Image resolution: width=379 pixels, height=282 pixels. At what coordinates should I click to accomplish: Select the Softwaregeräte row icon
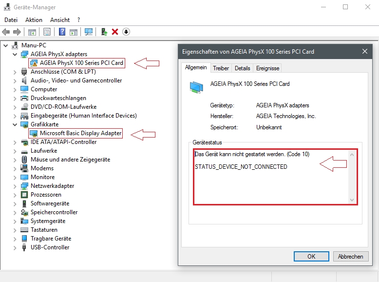(24, 203)
